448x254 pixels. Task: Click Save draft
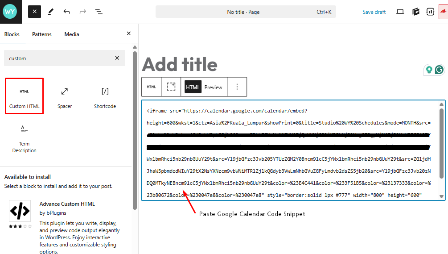coord(374,12)
